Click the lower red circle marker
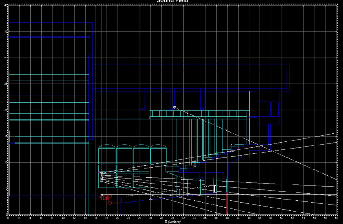 (110, 203)
